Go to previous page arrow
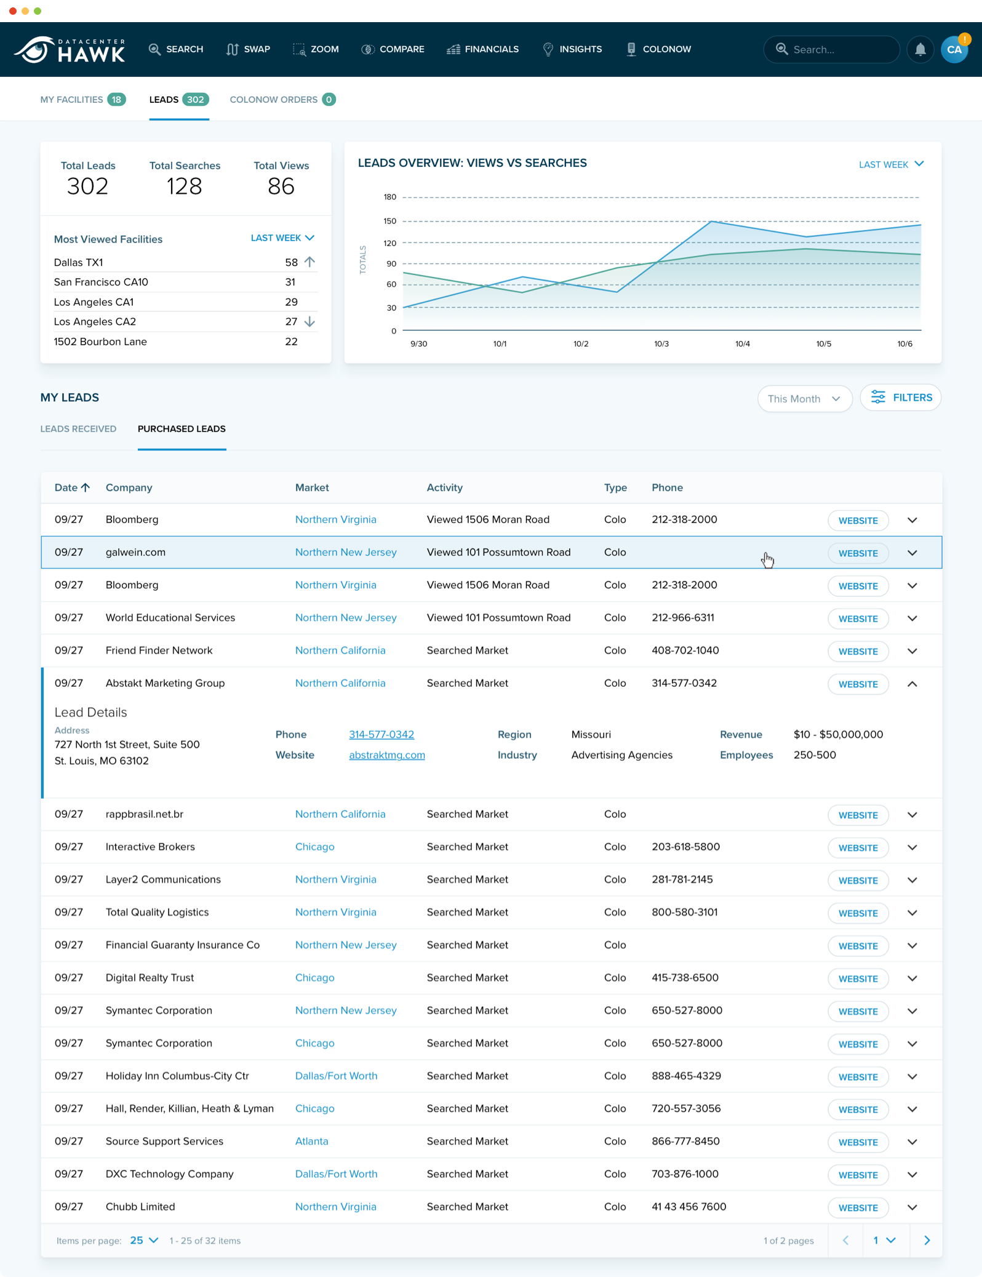 [845, 1240]
